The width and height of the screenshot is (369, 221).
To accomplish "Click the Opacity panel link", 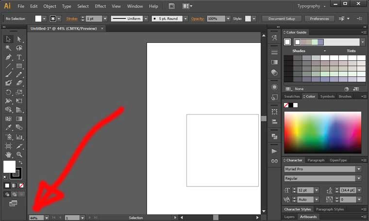I will coord(198,18).
